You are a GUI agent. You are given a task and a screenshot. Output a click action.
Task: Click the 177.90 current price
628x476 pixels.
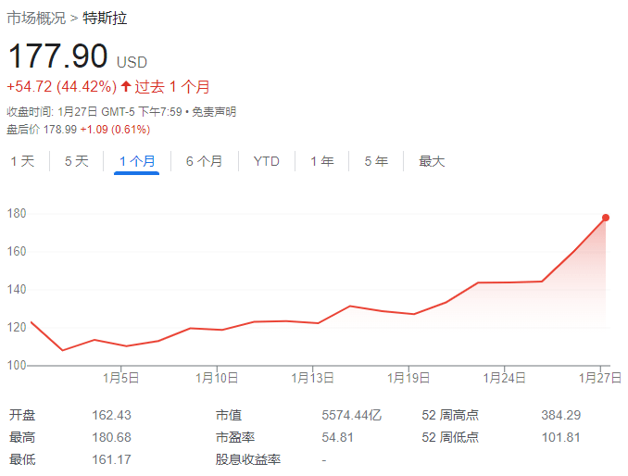click(x=57, y=56)
